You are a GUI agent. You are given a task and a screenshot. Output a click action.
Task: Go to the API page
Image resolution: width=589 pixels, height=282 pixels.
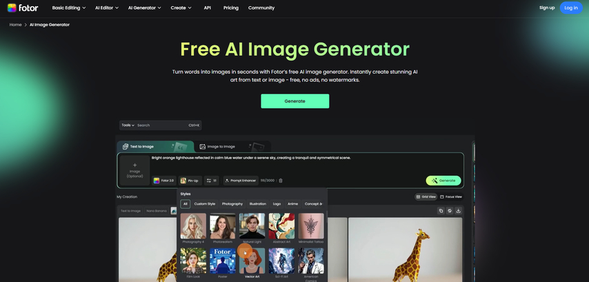click(x=208, y=8)
